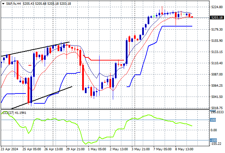Image resolution: width=225 pixels, height=153 pixels.
Task: Select the 2 May 13:00 time label
Action: (x=119, y=149)
